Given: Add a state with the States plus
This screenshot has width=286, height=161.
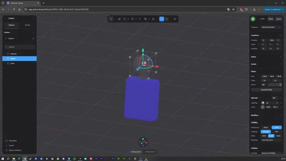Looking at the screenshot, I should coord(281,57).
